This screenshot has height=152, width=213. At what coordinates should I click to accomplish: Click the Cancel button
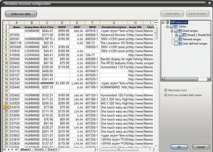tap(201, 147)
